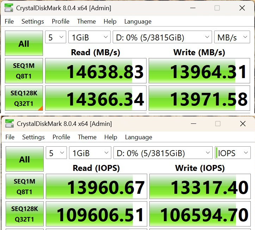Click write IOPS result 106594.70
The height and width of the screenshot is (230, 255).
click(x=200, y=214)
